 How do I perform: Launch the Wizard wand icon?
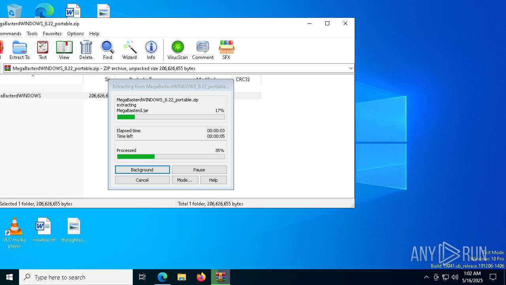pos(129,50)
